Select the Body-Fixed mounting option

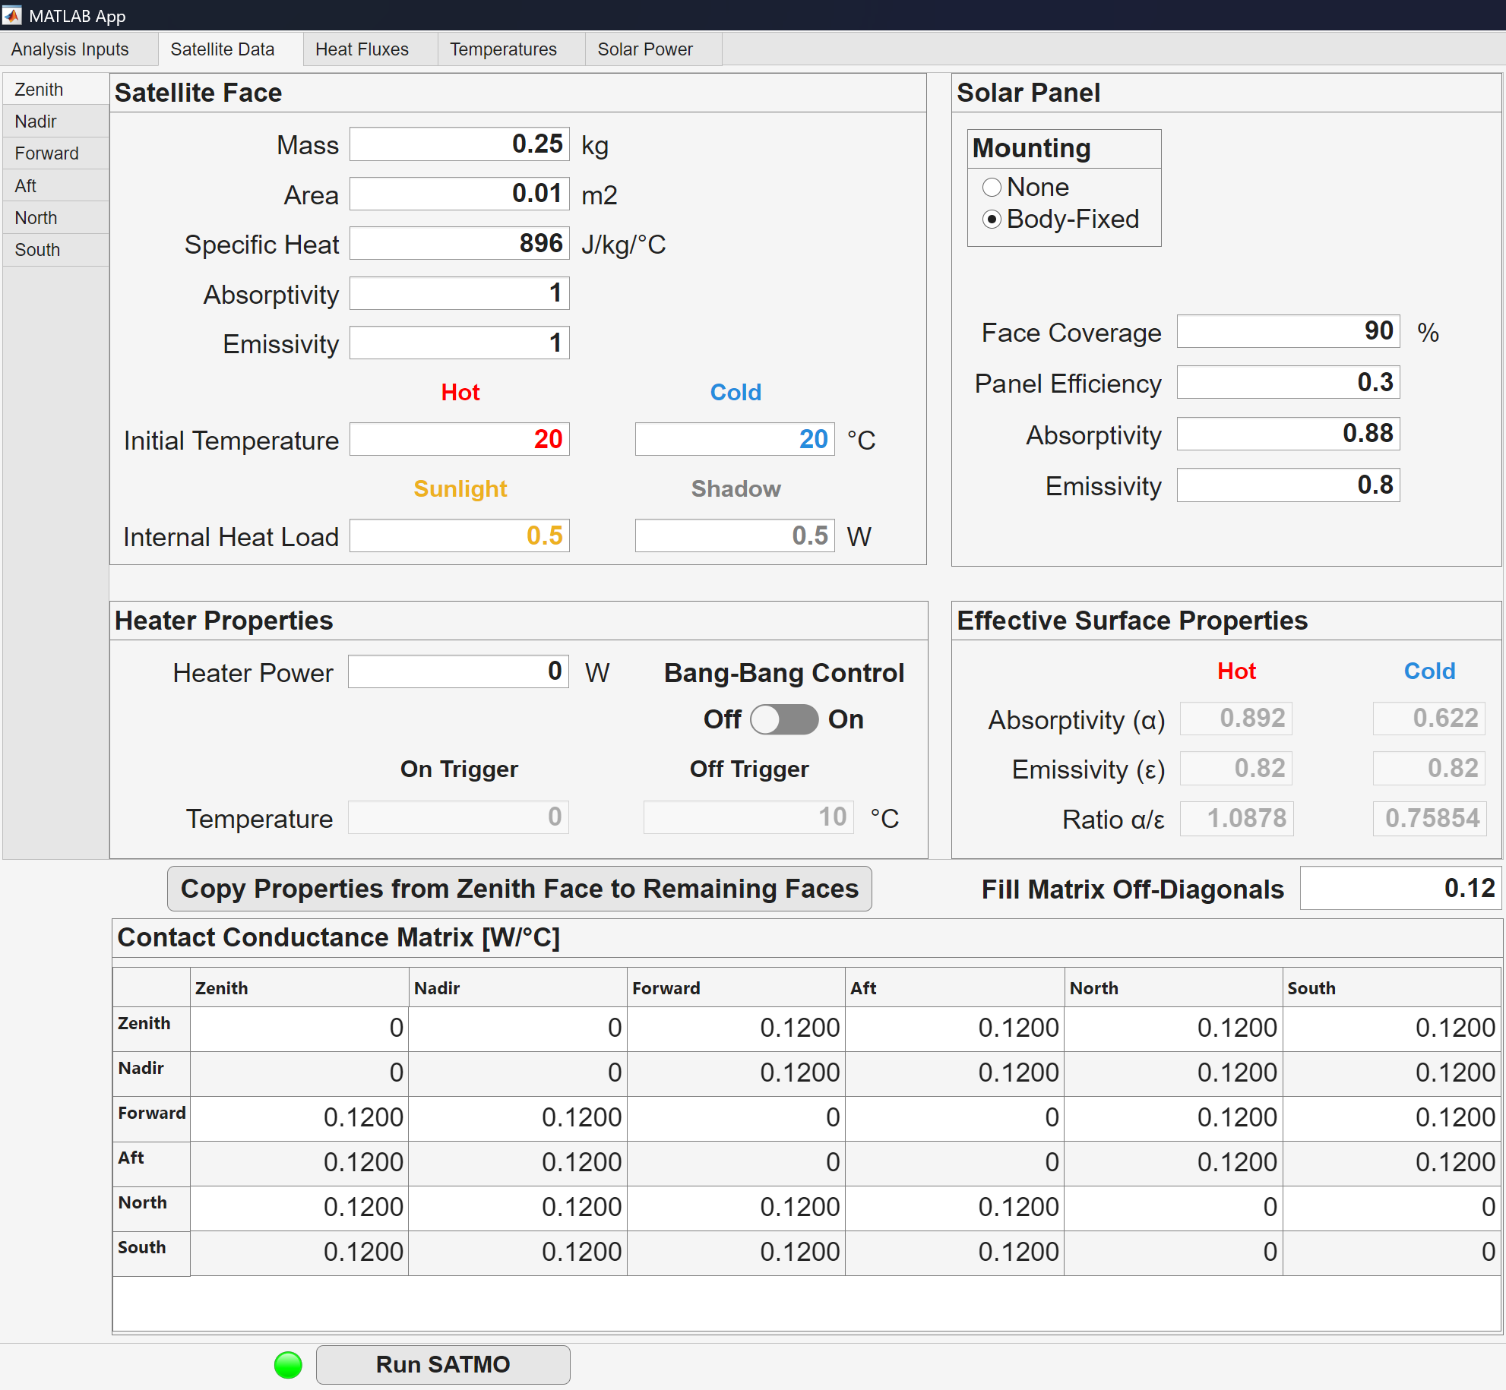[992, 220]
